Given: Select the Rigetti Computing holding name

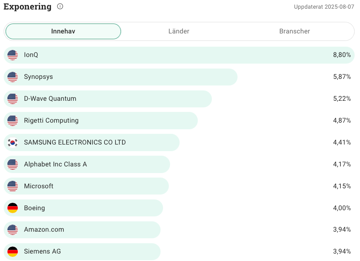Looking at the screenshot, I should click(51, 121).
